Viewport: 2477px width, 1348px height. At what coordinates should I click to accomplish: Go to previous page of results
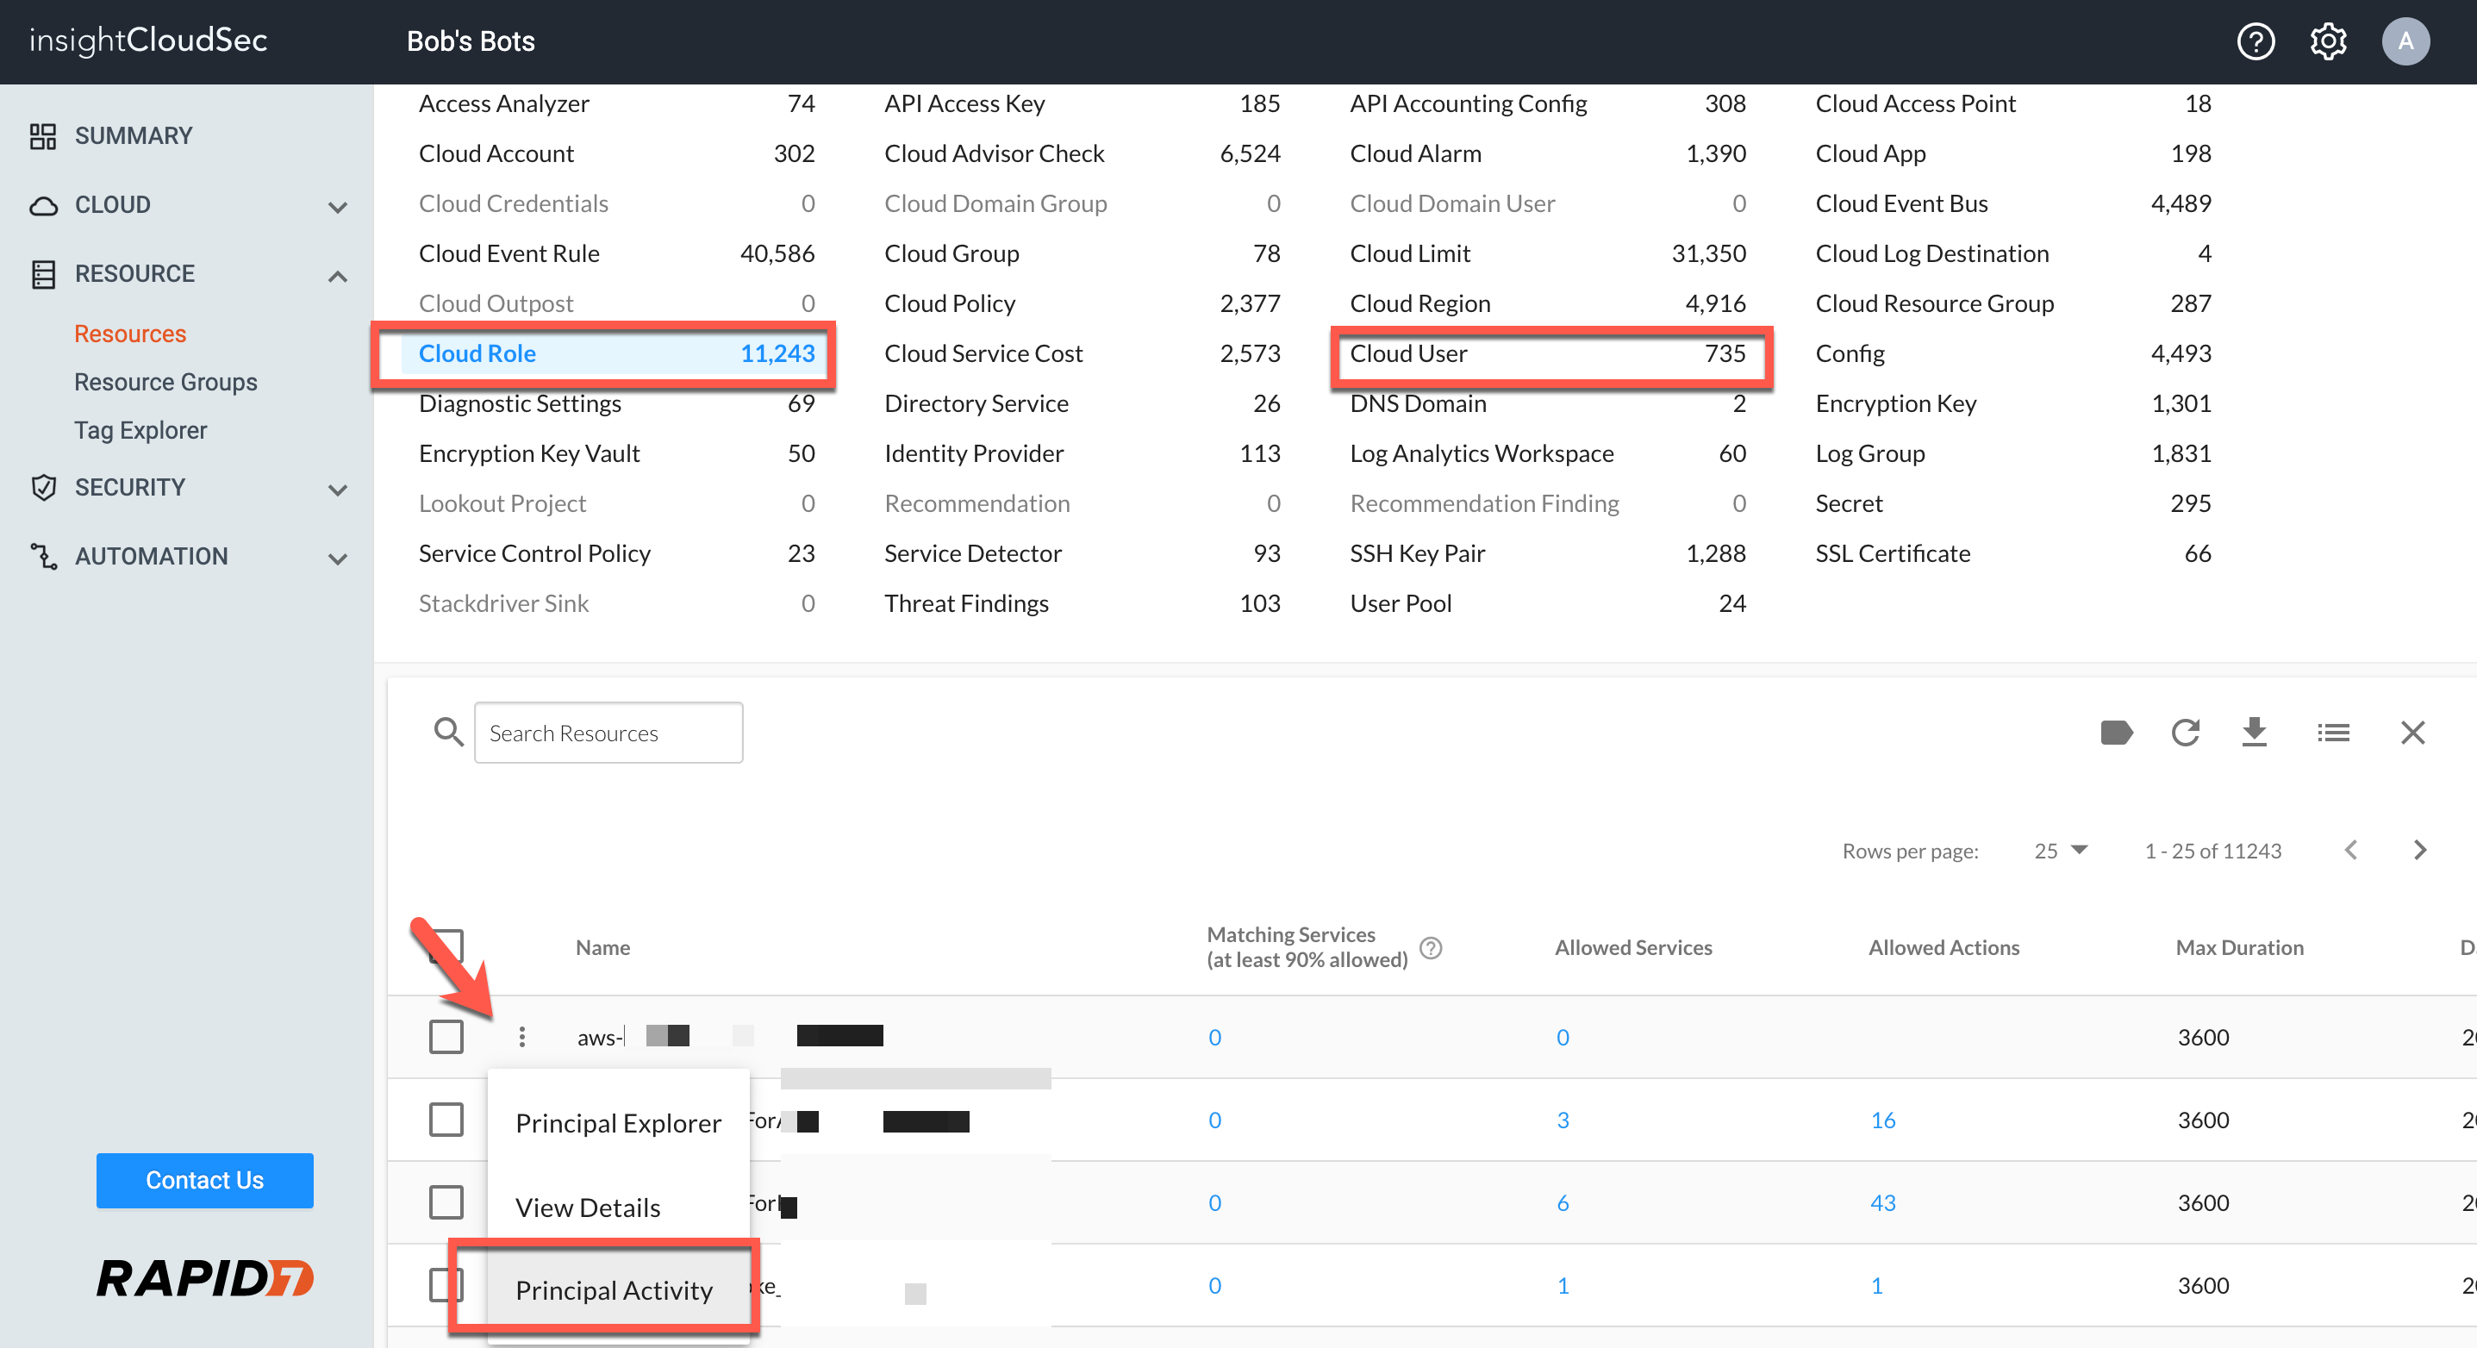tap(2351, 850)
